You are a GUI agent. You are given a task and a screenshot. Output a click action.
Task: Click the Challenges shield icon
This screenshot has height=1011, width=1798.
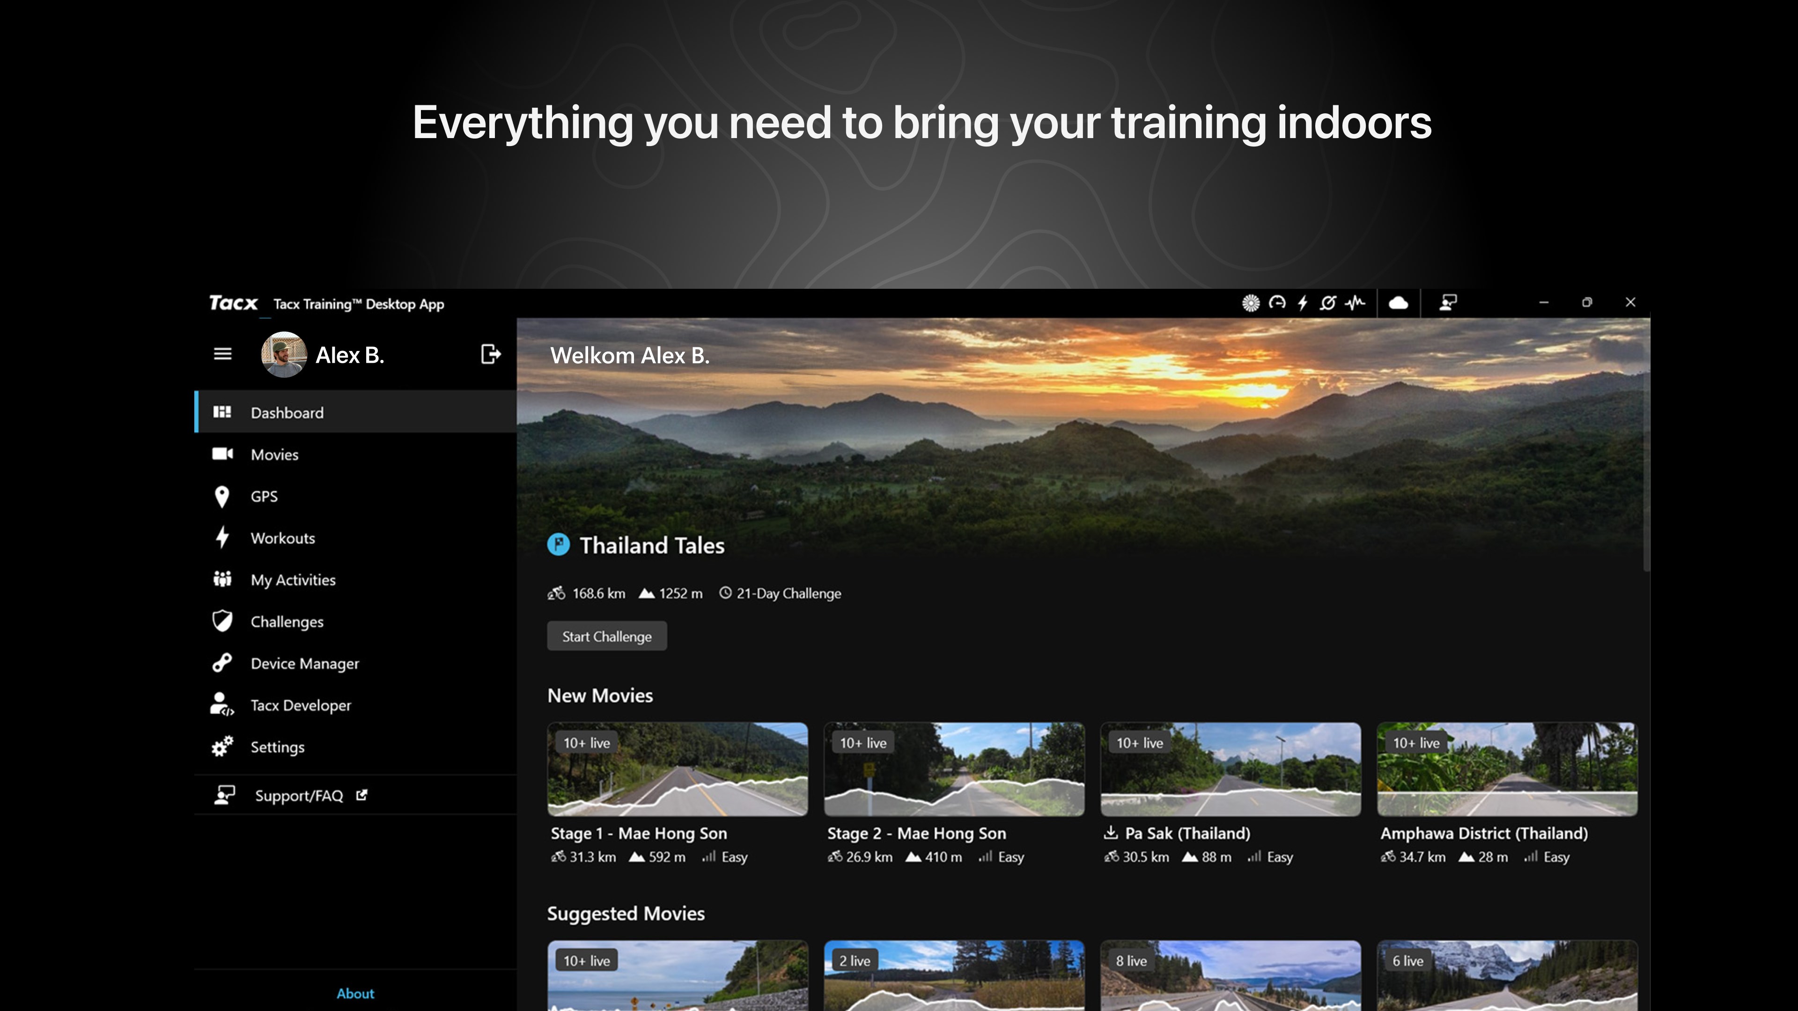click(x=222, y=621)
